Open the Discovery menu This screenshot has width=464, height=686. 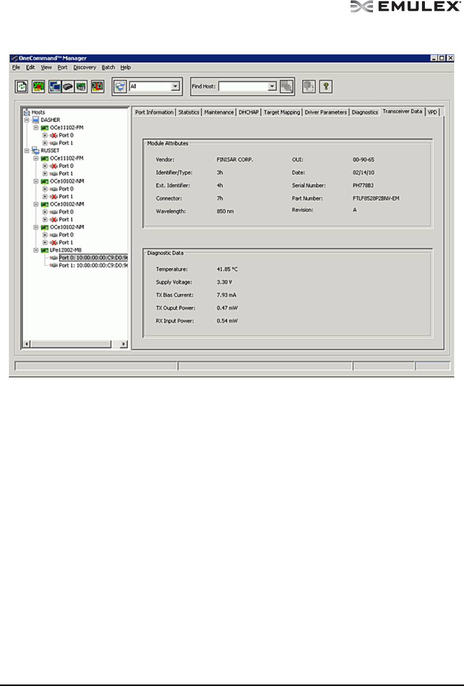pos(85,67)
